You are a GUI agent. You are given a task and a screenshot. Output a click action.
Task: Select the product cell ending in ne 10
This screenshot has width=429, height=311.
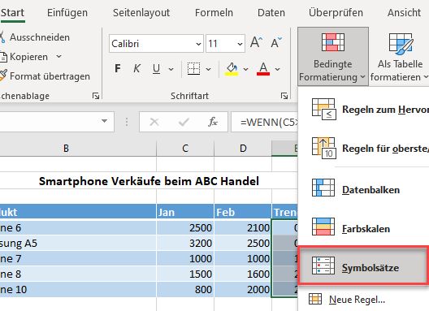pos(78,289)
